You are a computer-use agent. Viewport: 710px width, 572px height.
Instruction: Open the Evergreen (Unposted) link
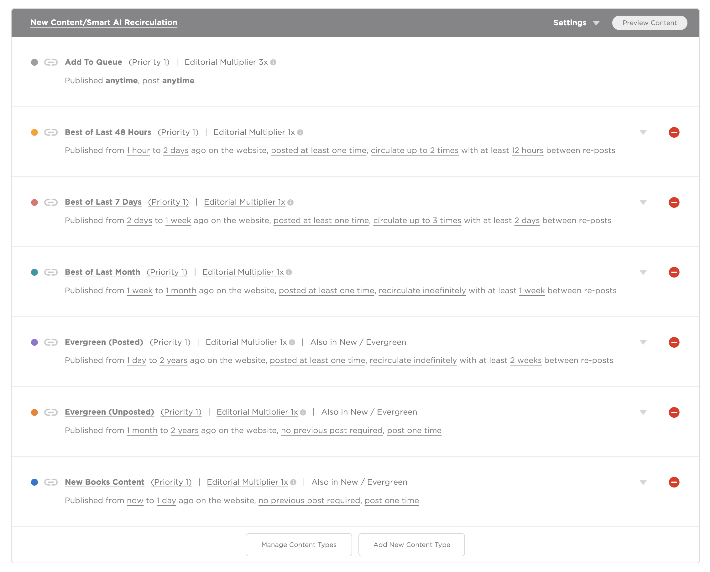(110, 412)
